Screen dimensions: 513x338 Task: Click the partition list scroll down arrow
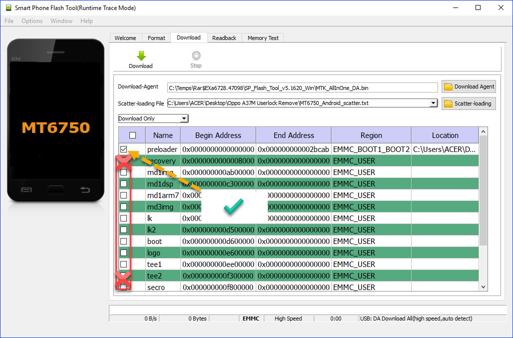pyautogui.click(x=483, y=287)
